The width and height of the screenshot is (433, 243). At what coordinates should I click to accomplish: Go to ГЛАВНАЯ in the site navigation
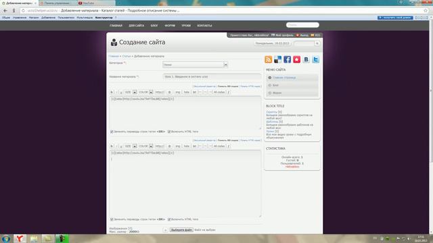pos(116,26)
